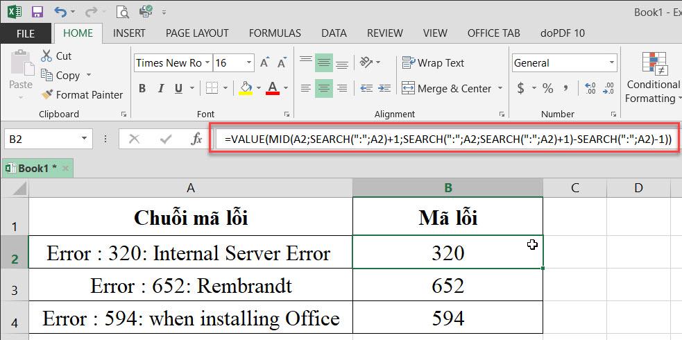Image resolution: width=682 pixels, height=340 pixels.
Task: Toggle Italic formatting
Action: point(160,89)
